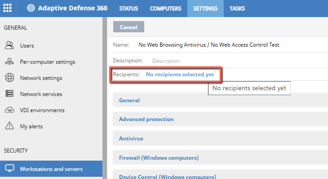This screenshot has height=179, width=328.
Task: Click the VDI environments cloud icon
Action: coord(9,110)
